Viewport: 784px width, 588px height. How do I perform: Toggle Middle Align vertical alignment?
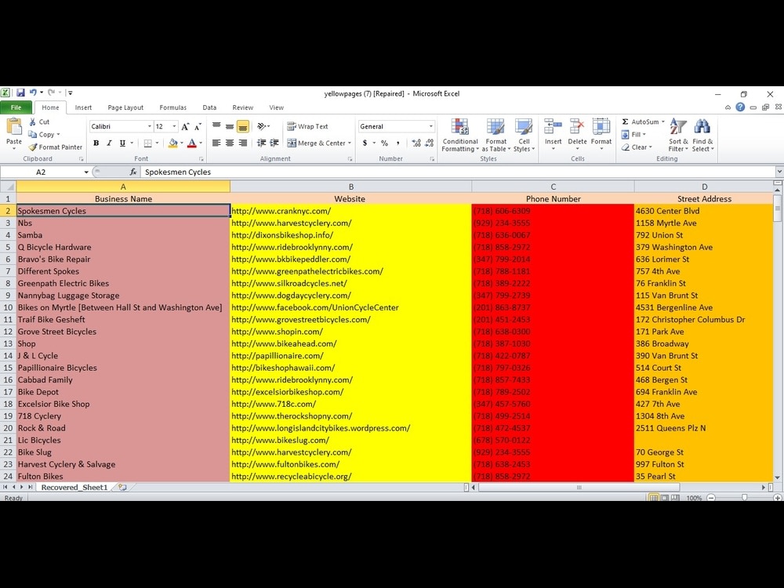(230, 126)
